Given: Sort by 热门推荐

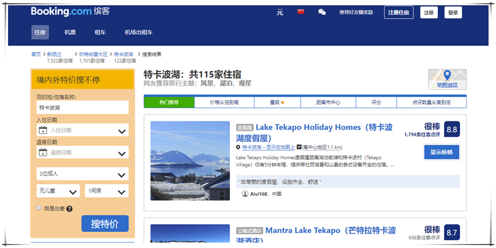Looking at the screenshot, I should (169, 102).
